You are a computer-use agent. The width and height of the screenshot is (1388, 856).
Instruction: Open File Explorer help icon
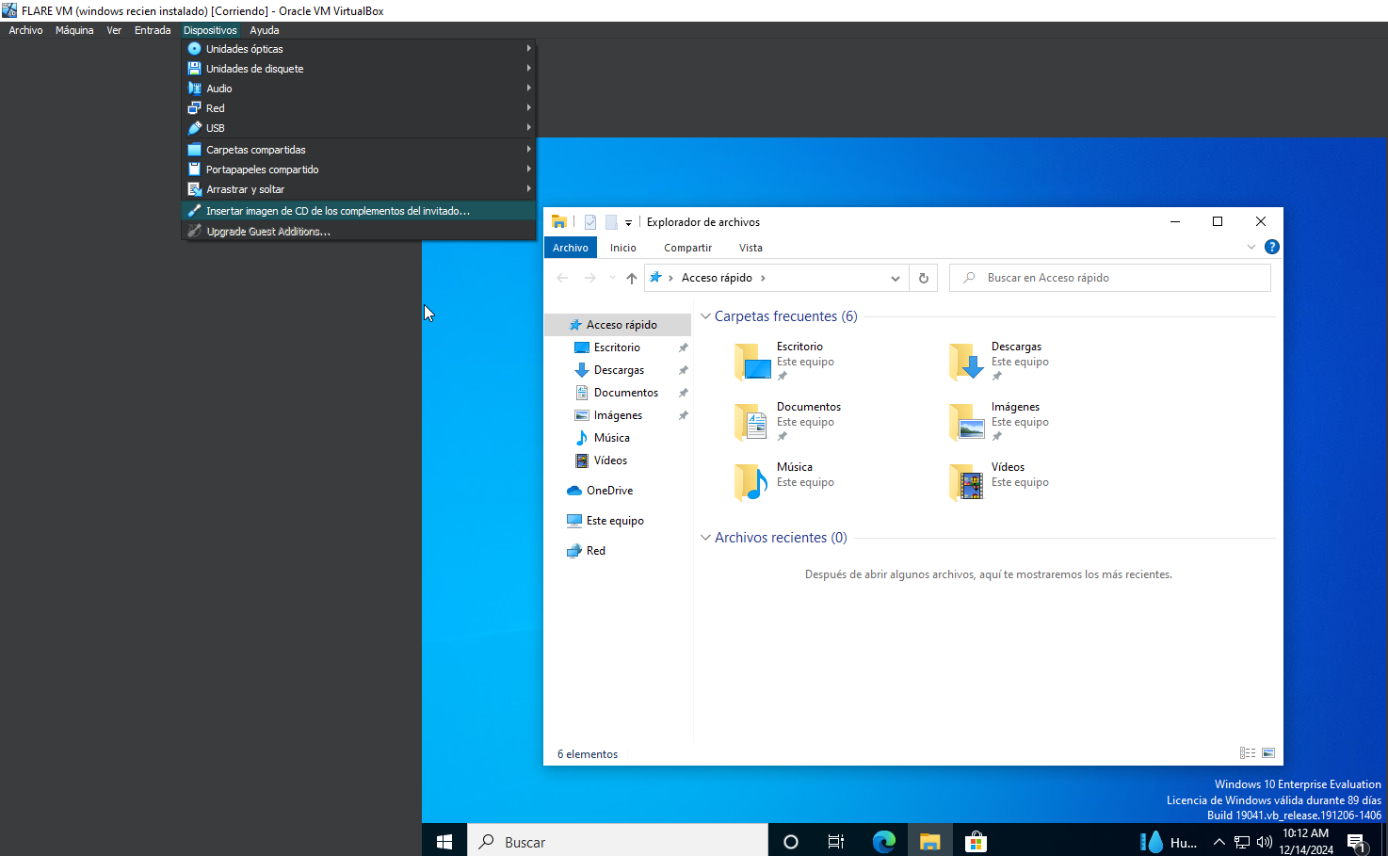(1271, 247)
